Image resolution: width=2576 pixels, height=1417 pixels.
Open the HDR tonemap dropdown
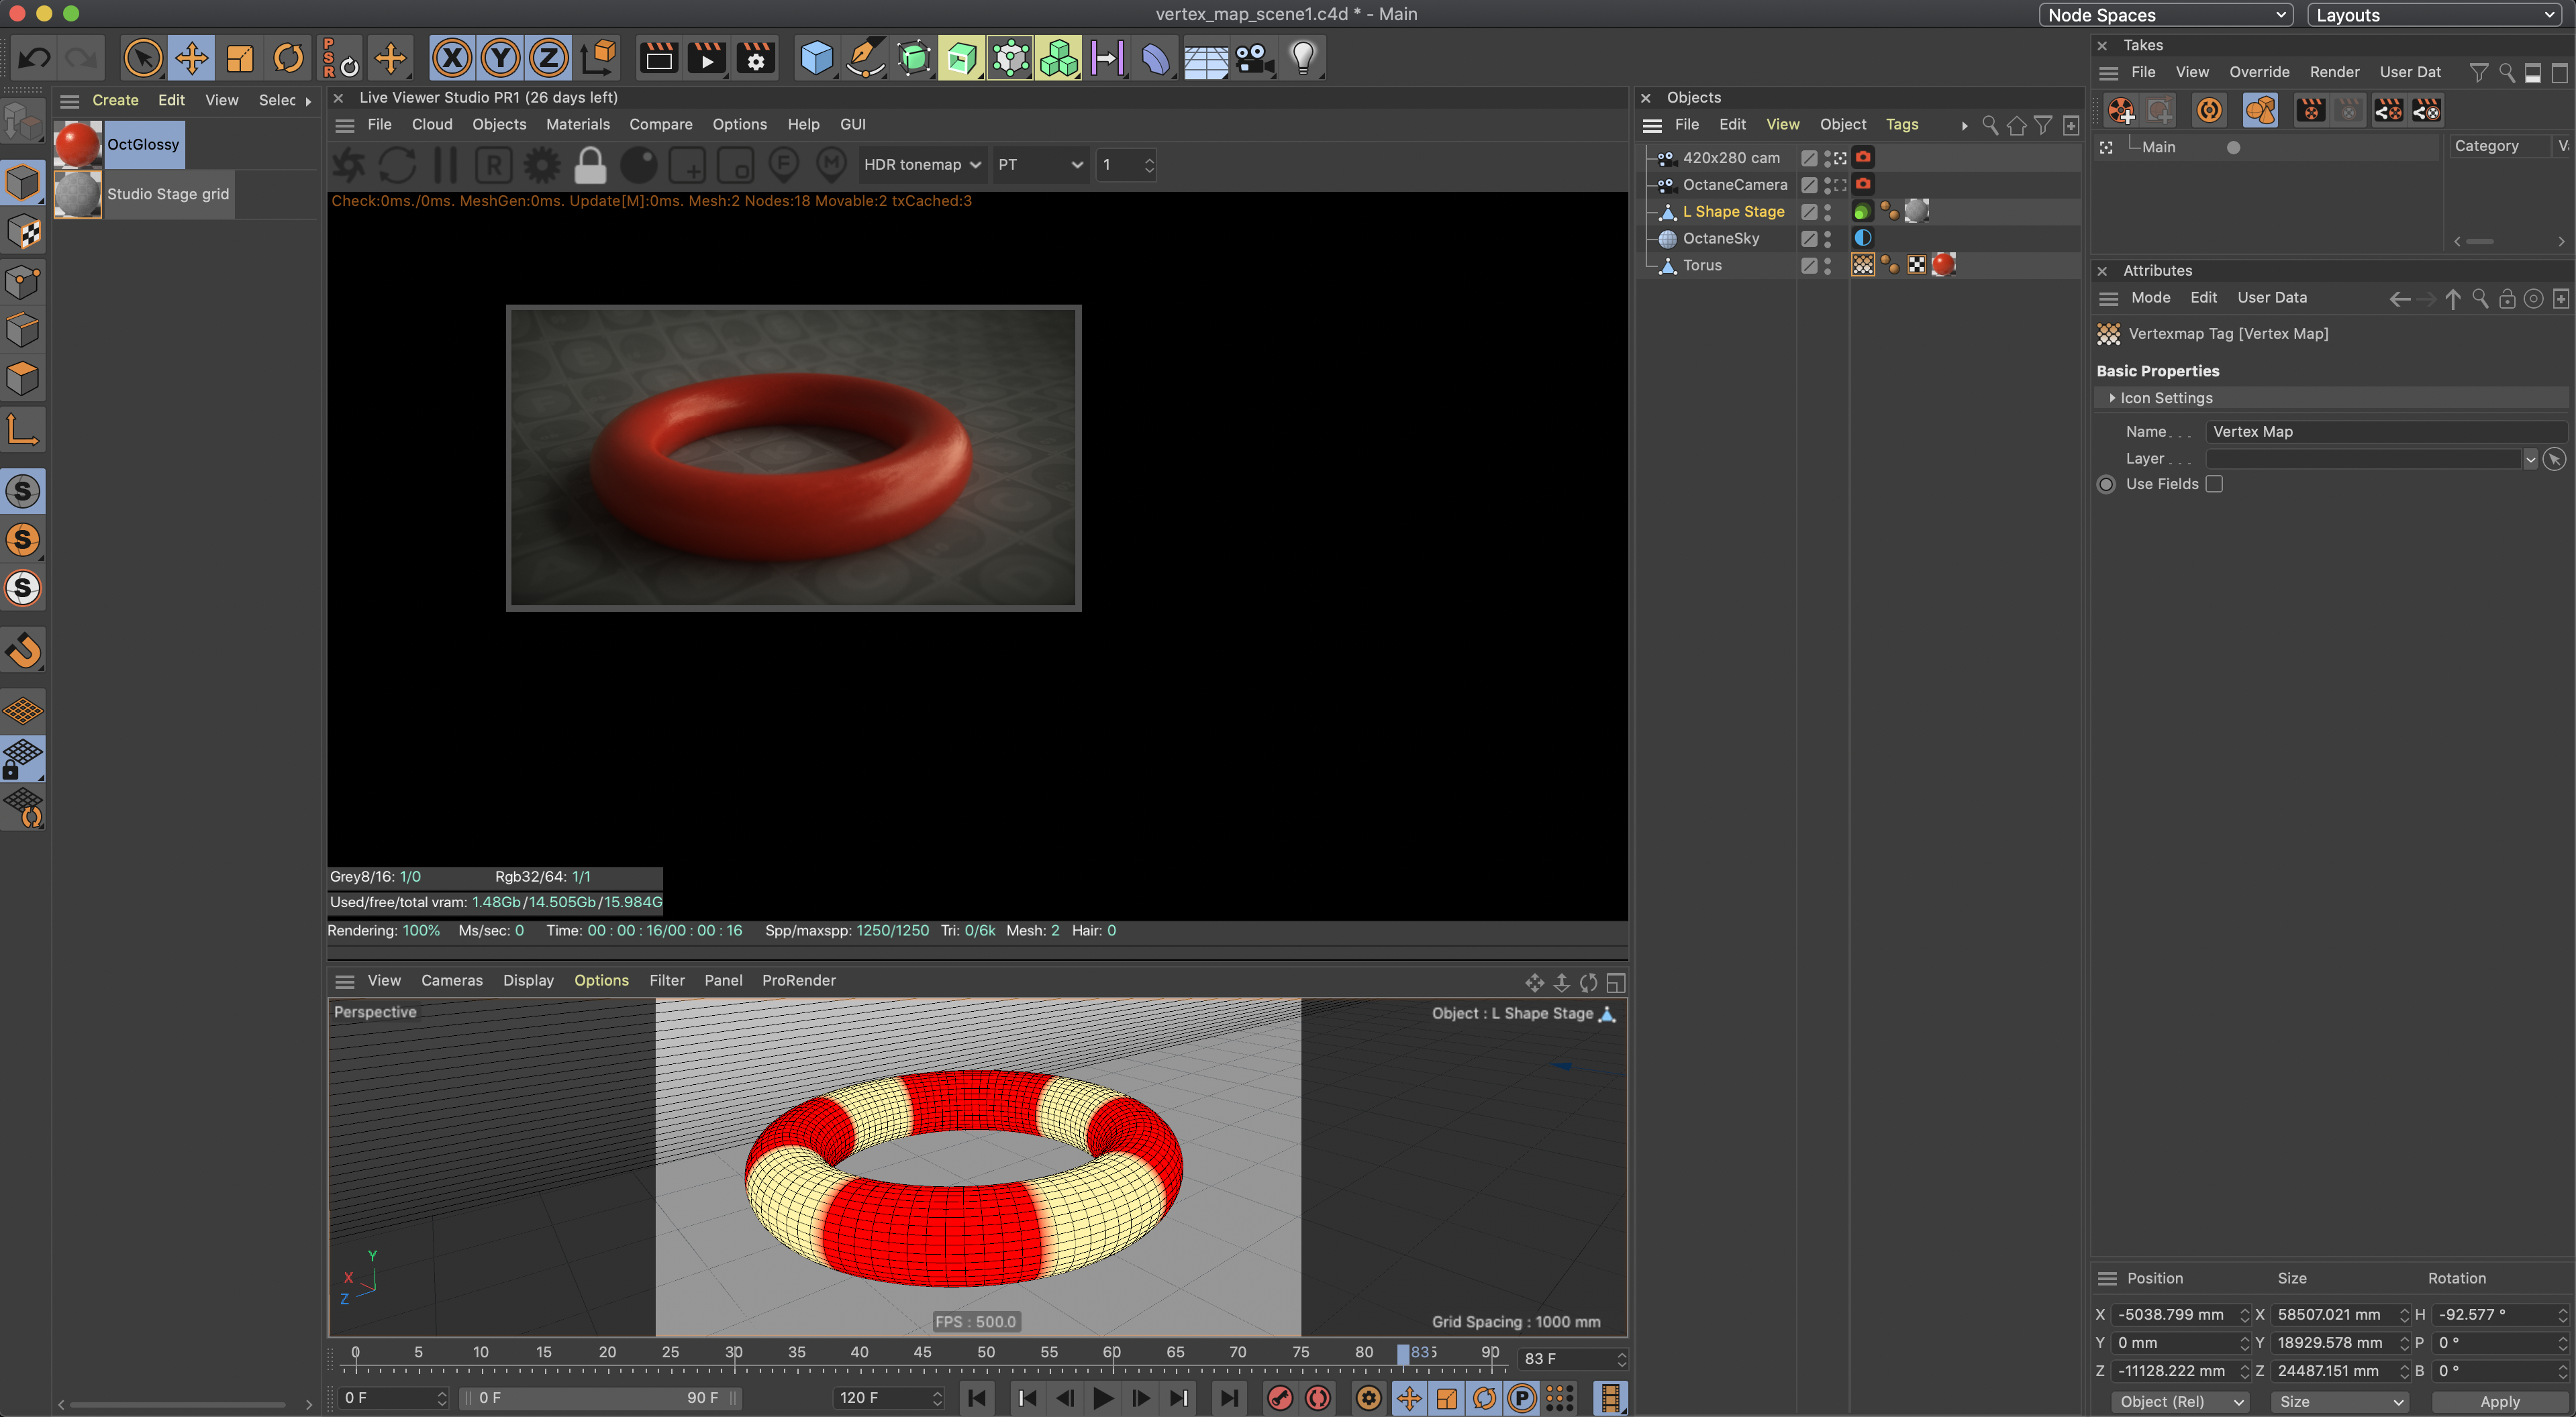(921, 165)
